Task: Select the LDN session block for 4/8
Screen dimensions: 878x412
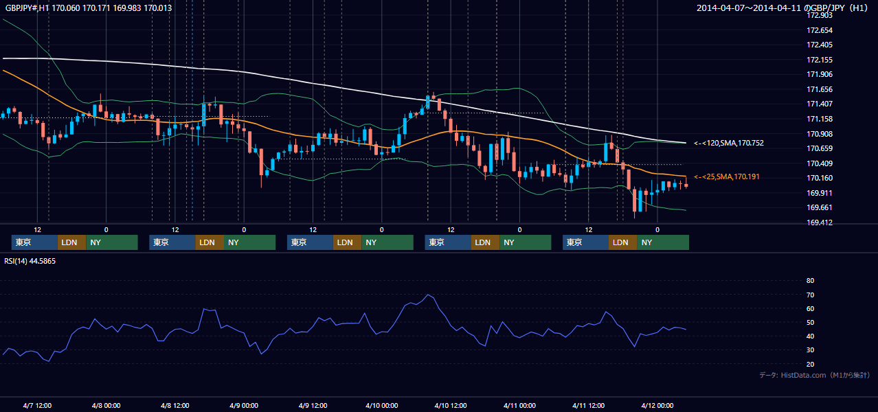Action: (210, 242)
